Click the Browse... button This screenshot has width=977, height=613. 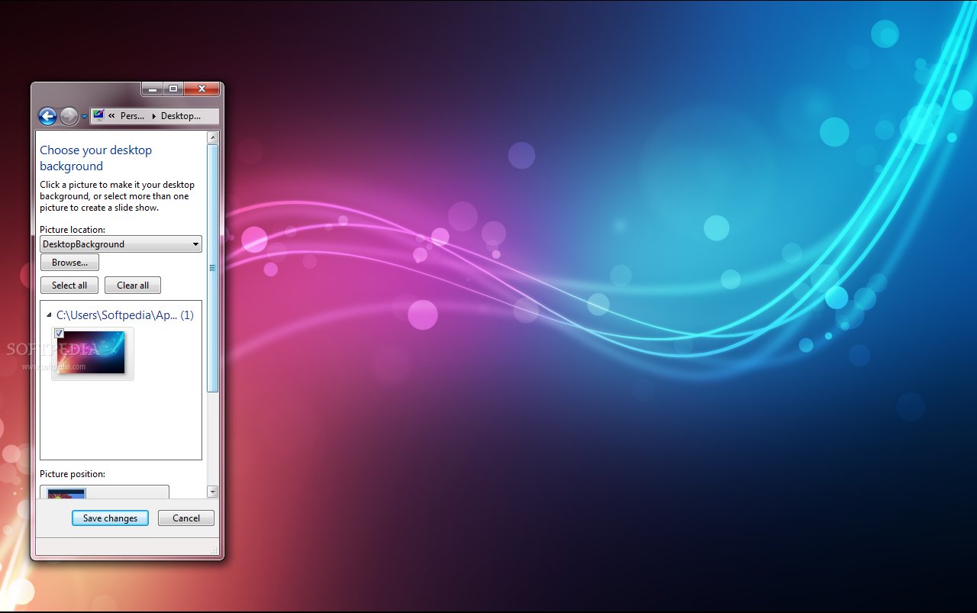[x=69, y=263]
